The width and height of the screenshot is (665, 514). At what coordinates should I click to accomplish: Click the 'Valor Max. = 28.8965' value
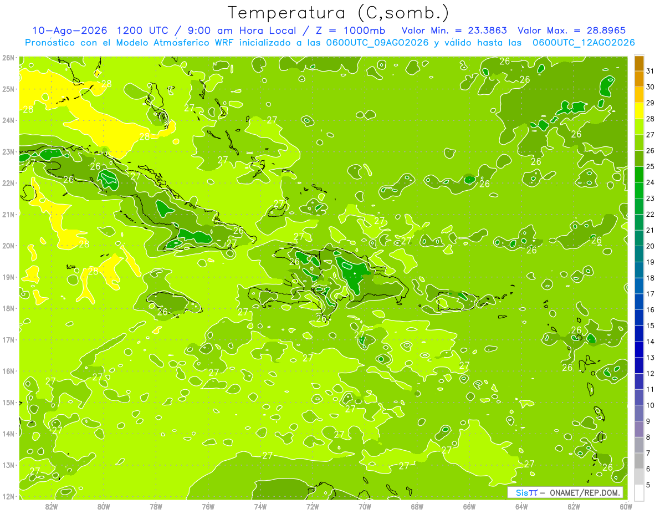click(x=571, y=30)
